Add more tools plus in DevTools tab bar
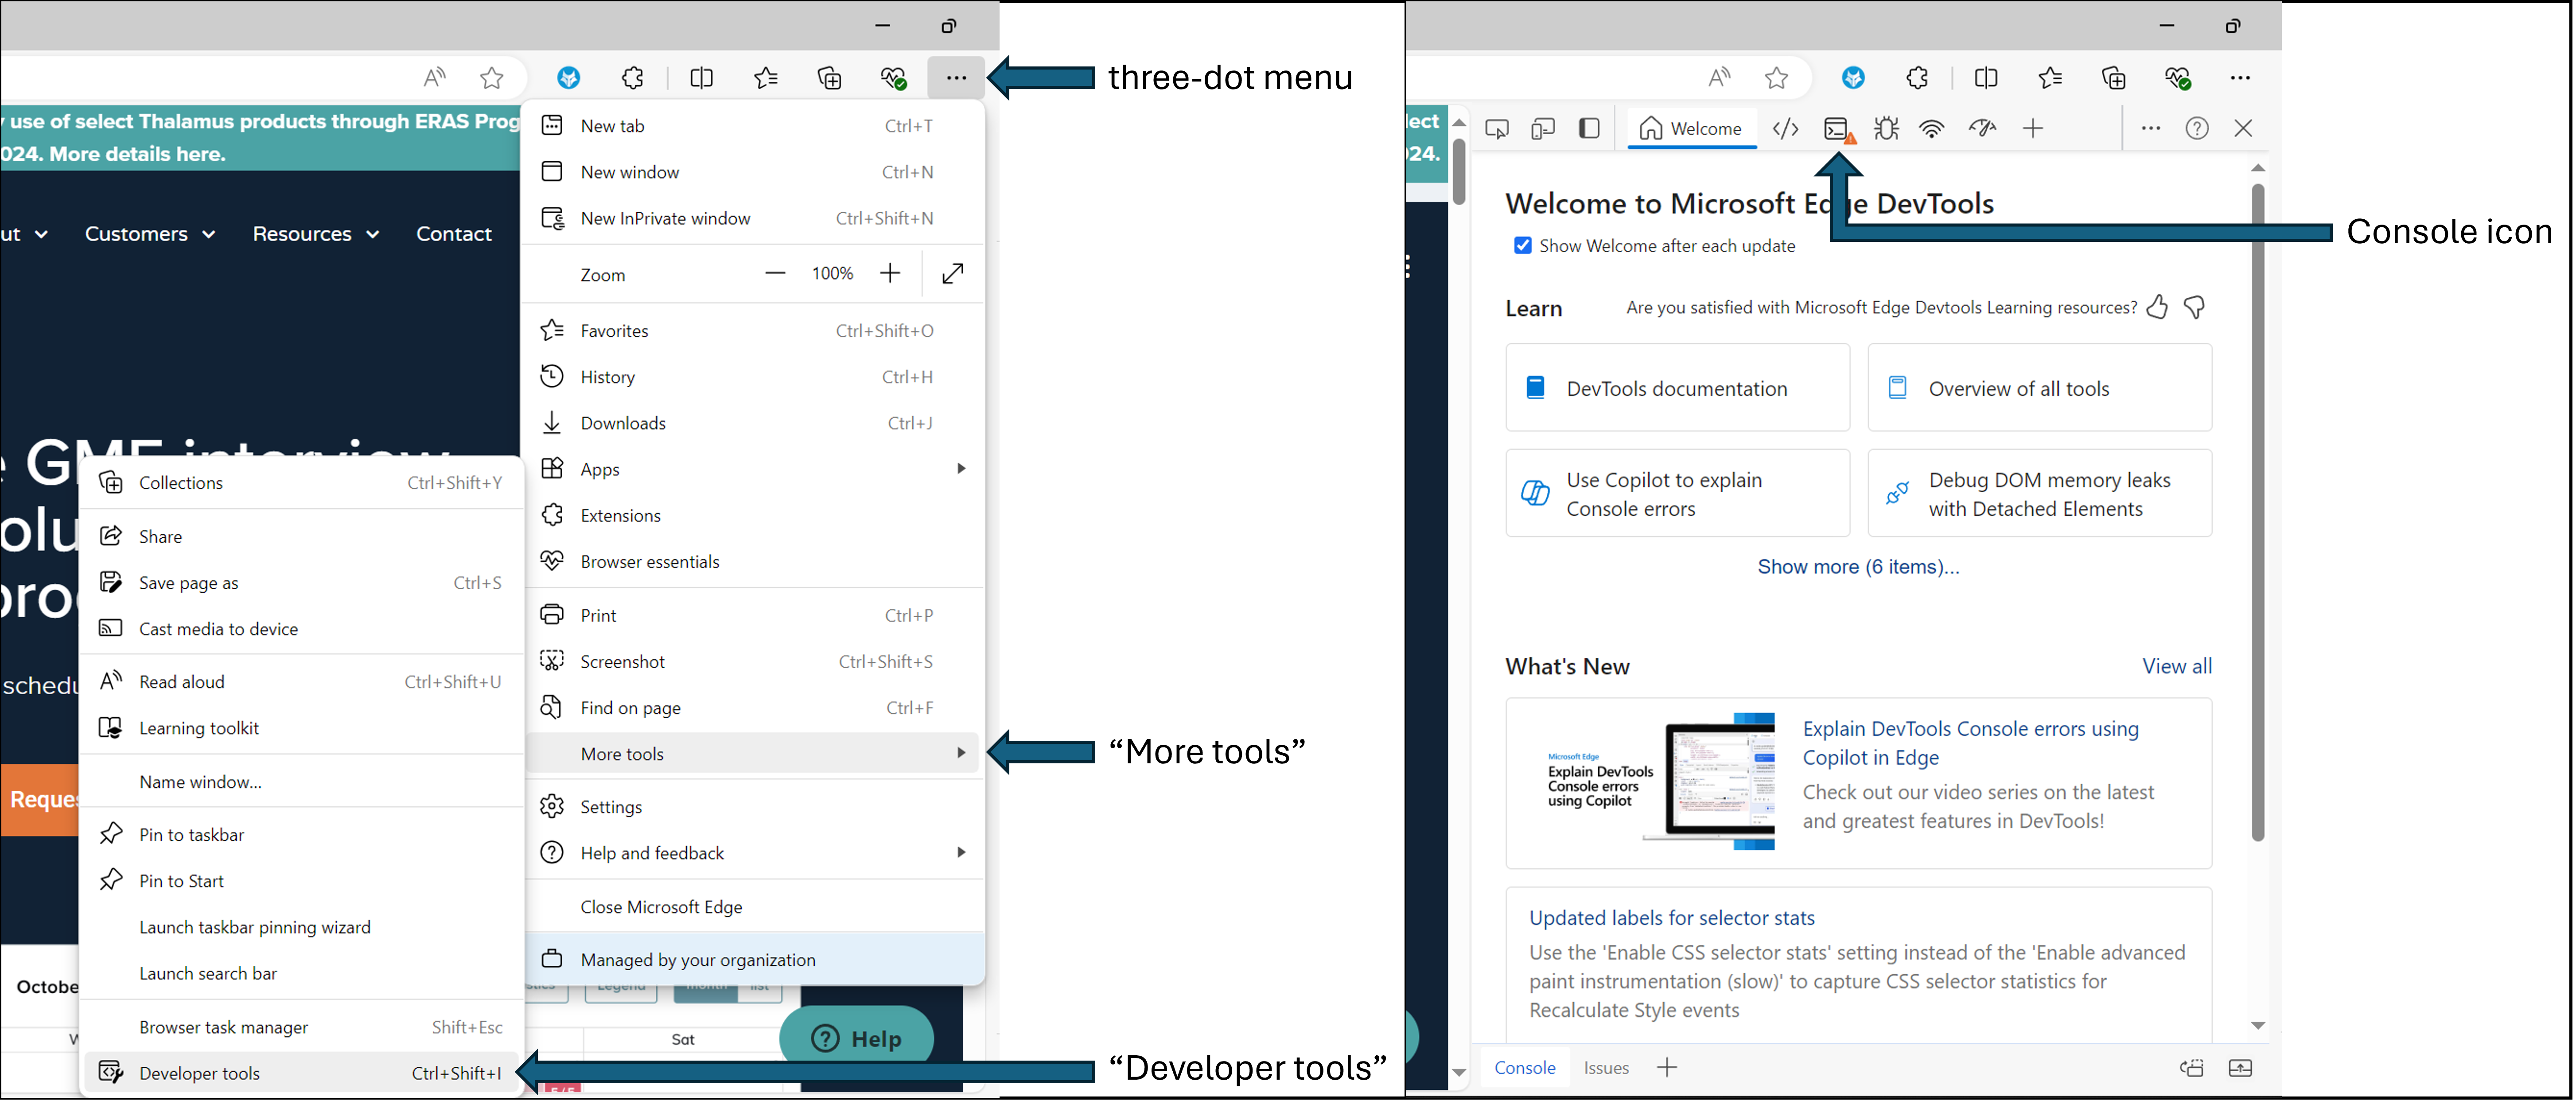The height and width of the screenshot is (1112, 2576). click(x=2033, y=128)
